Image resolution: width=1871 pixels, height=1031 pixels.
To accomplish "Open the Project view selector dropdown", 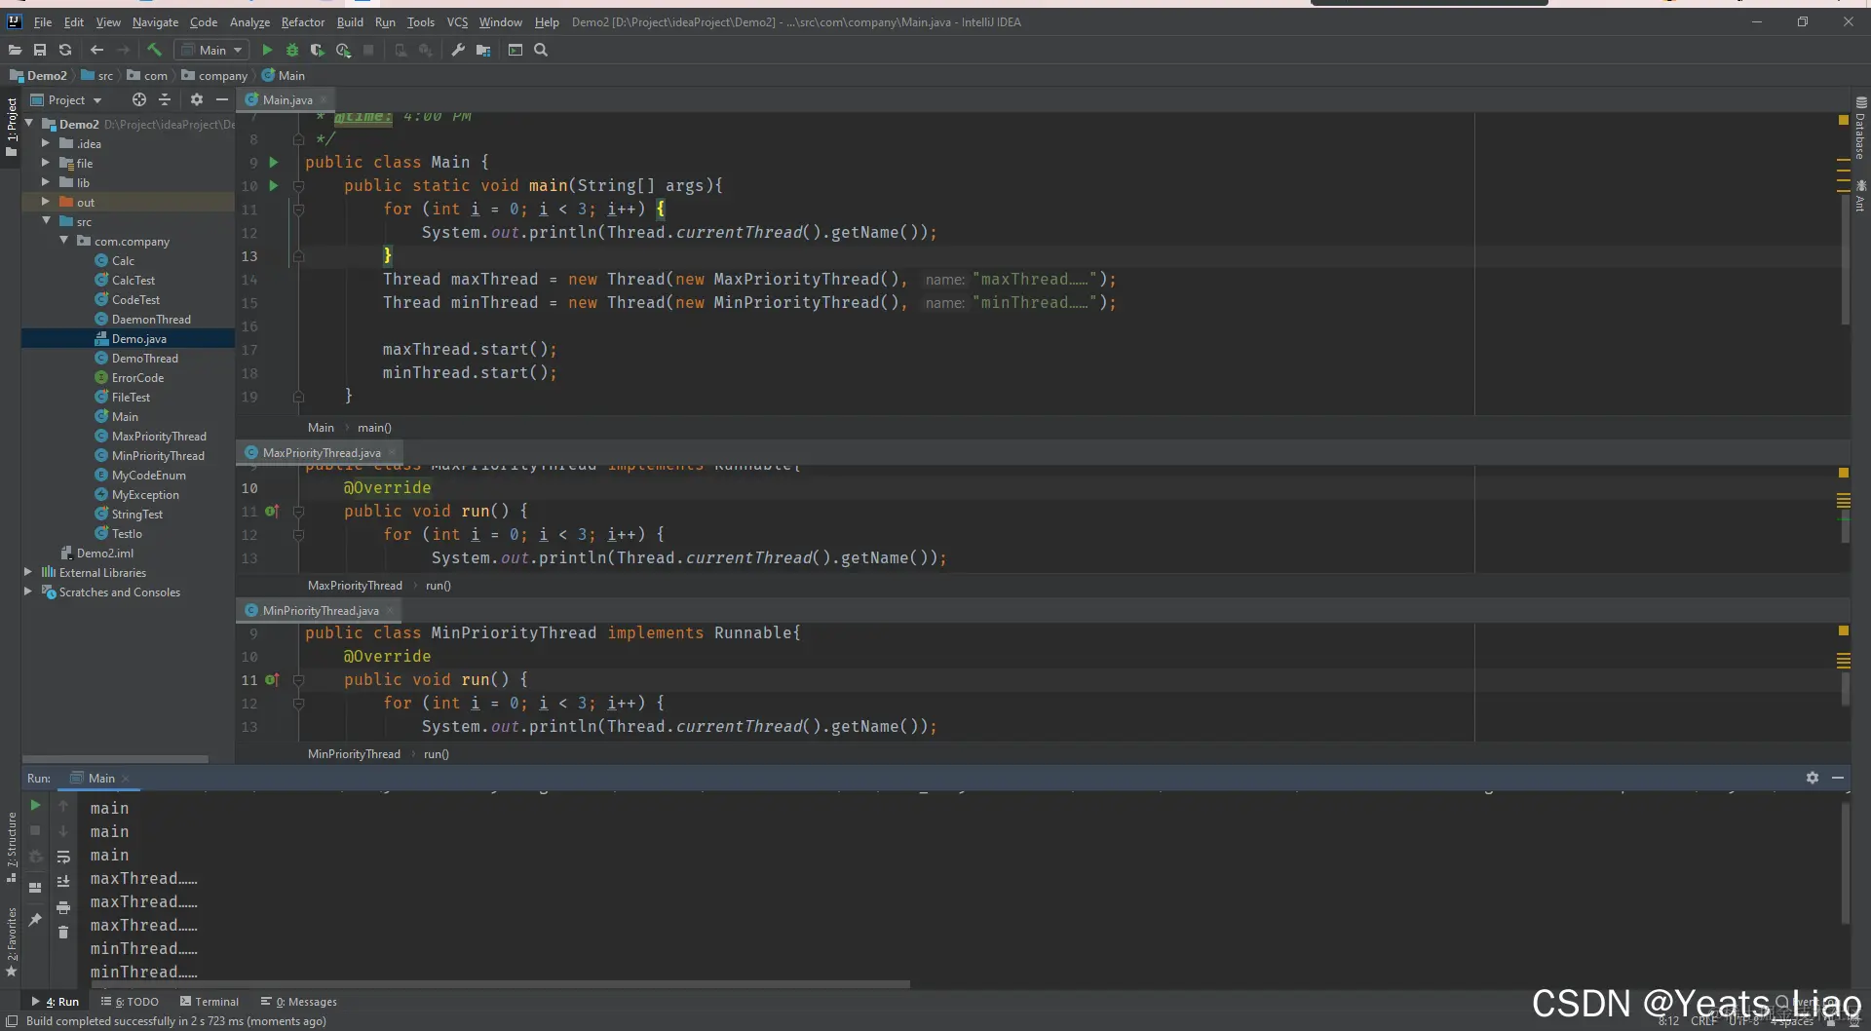I will point(66,99).
